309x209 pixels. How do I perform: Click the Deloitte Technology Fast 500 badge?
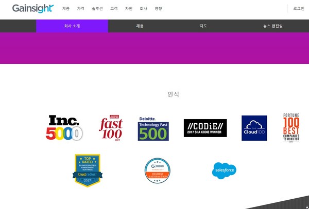click(153, 129)
